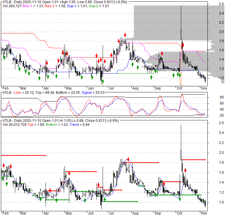Click the Apr month label under top chart

pyautogui.click(x=46, y=88)
